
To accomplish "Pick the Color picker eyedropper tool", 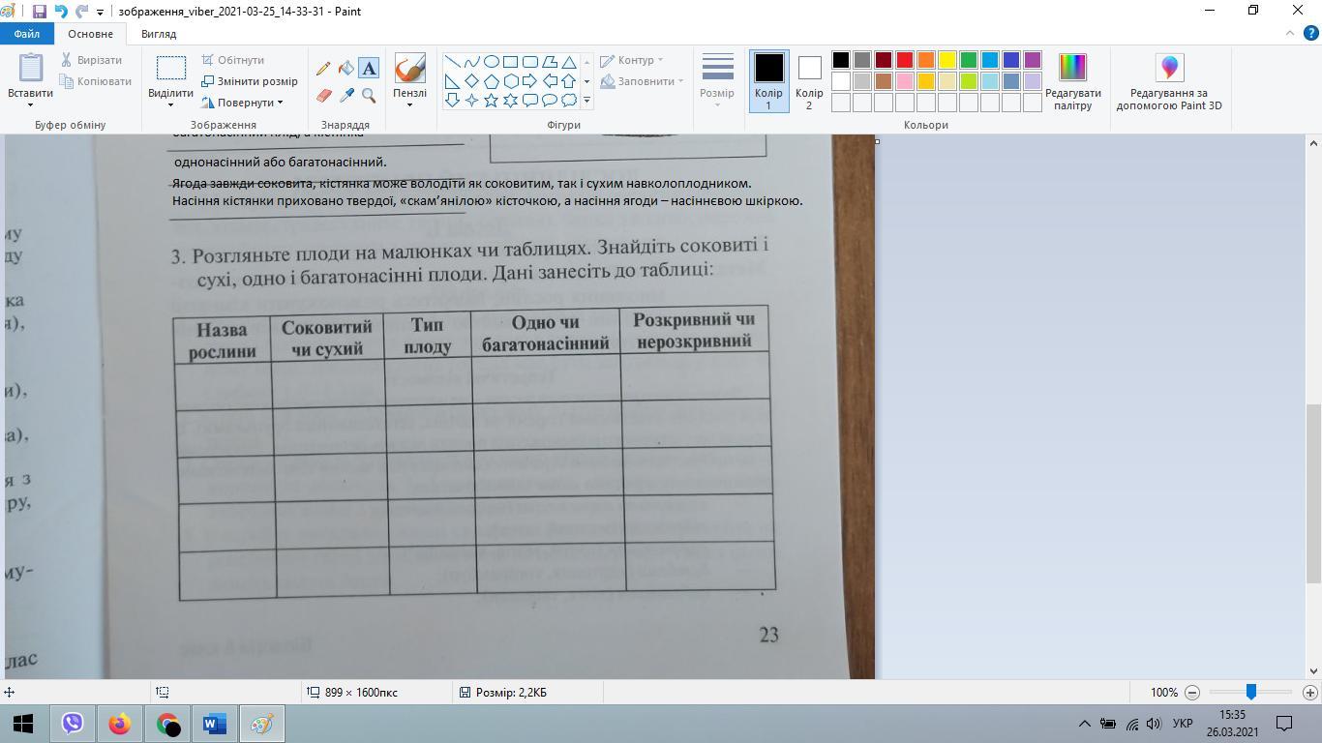I will [346, 95].
